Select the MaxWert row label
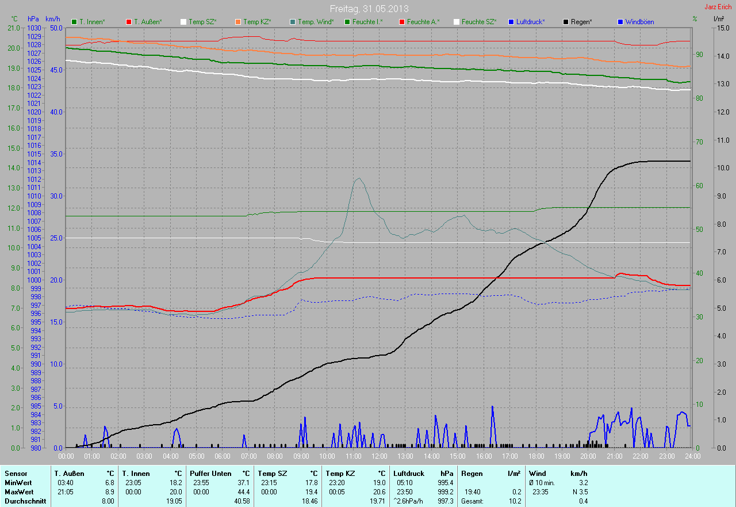The height and width of the screenshot is (507, 736). pyautogui.click(x=18, y=492)
